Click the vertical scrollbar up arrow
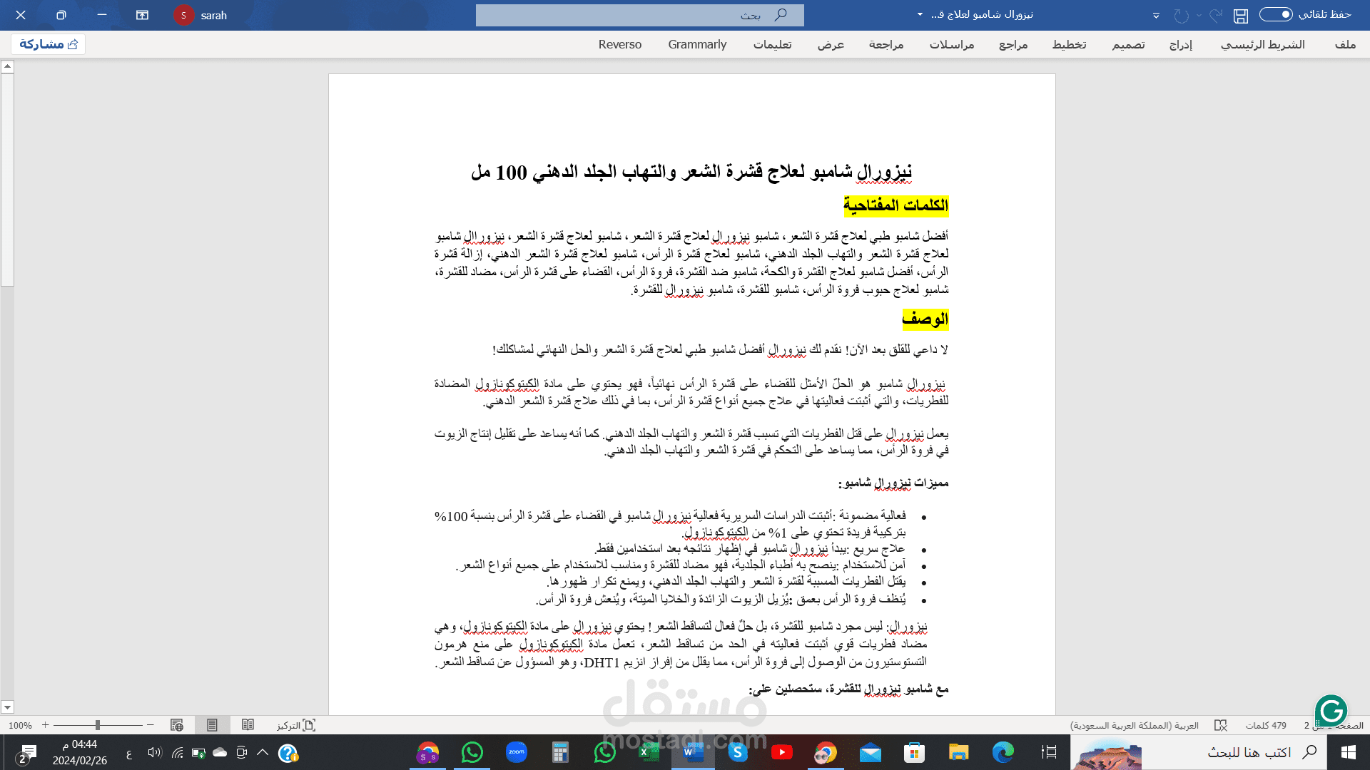 pos(7,66)
